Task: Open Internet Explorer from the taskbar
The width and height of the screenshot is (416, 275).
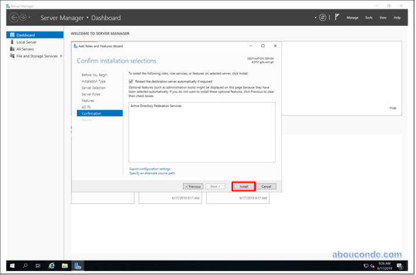Action: [x=51, y=266]
